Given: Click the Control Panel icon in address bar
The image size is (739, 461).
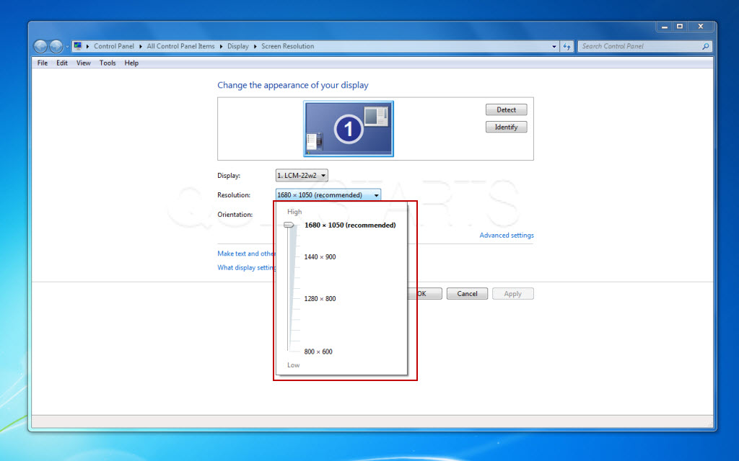Looking at the screenshot, I should [x=78, y=46].
